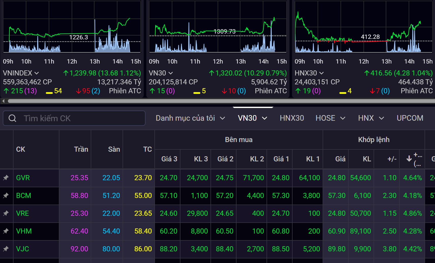435x263 pixels.
Task: Click HNX30 volume 24,403,151 CP
Action: click(x=317, y=82)
